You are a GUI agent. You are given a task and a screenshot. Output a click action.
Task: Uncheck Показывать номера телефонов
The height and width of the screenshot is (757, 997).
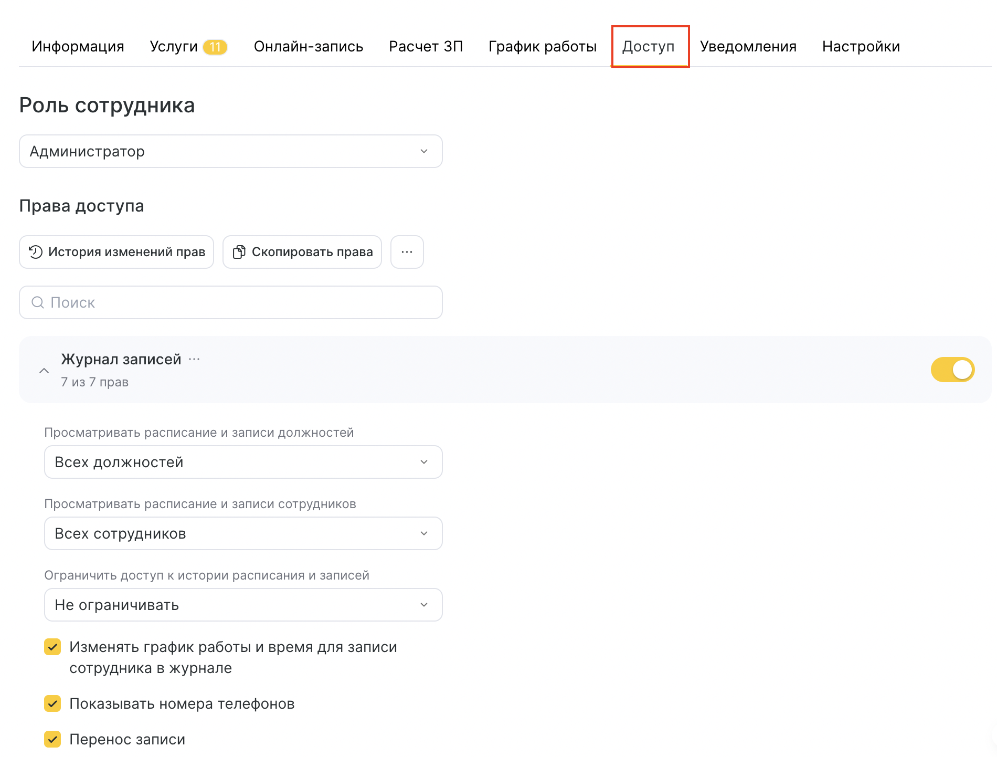click(x=52, y=703)
